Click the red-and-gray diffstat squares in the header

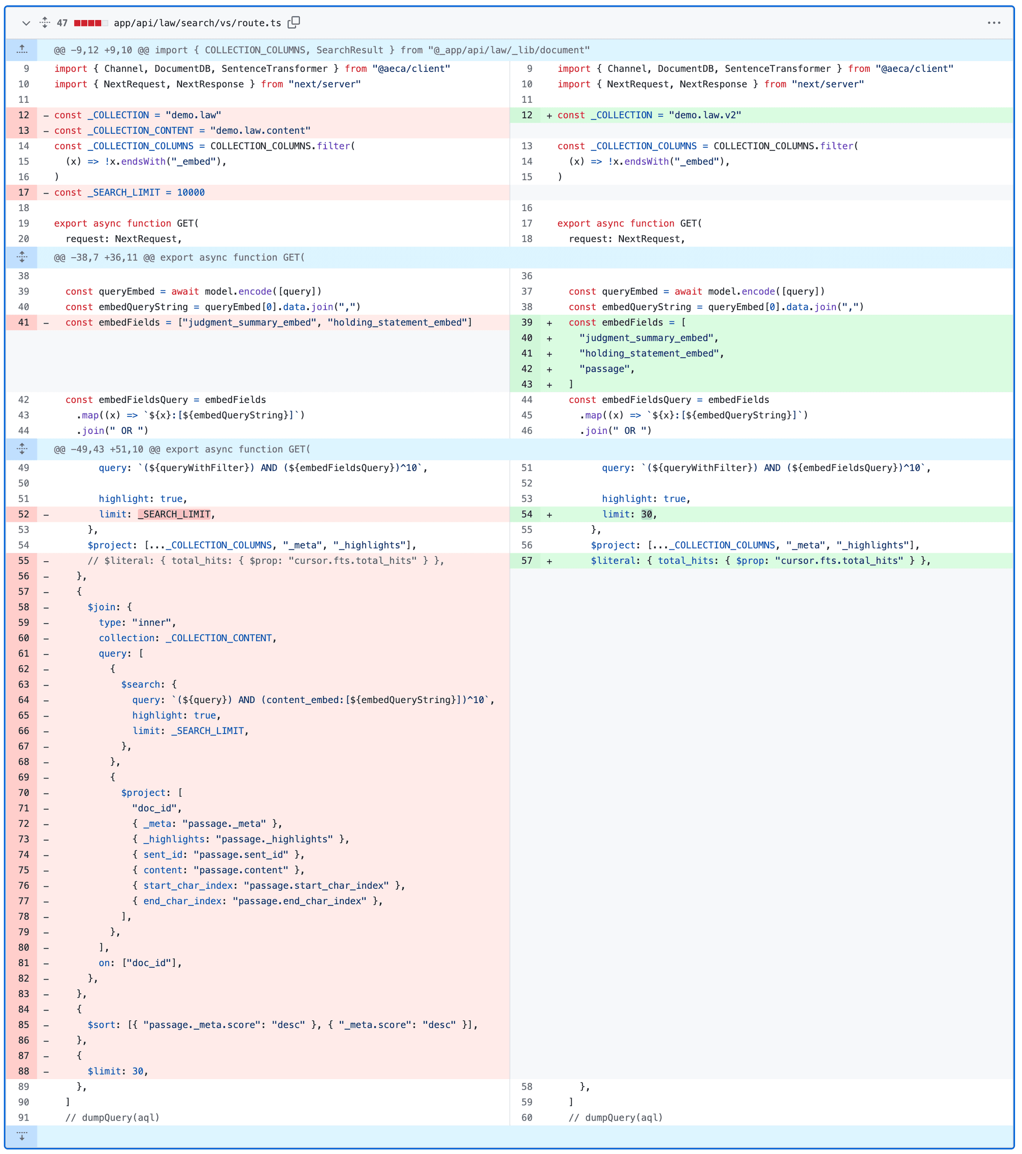click(x=90, y=23)
